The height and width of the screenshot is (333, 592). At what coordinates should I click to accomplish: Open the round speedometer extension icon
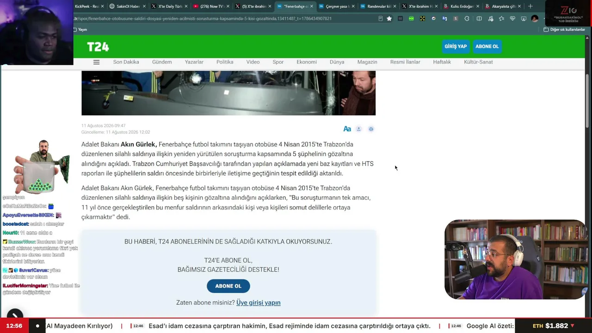[433, 18]
